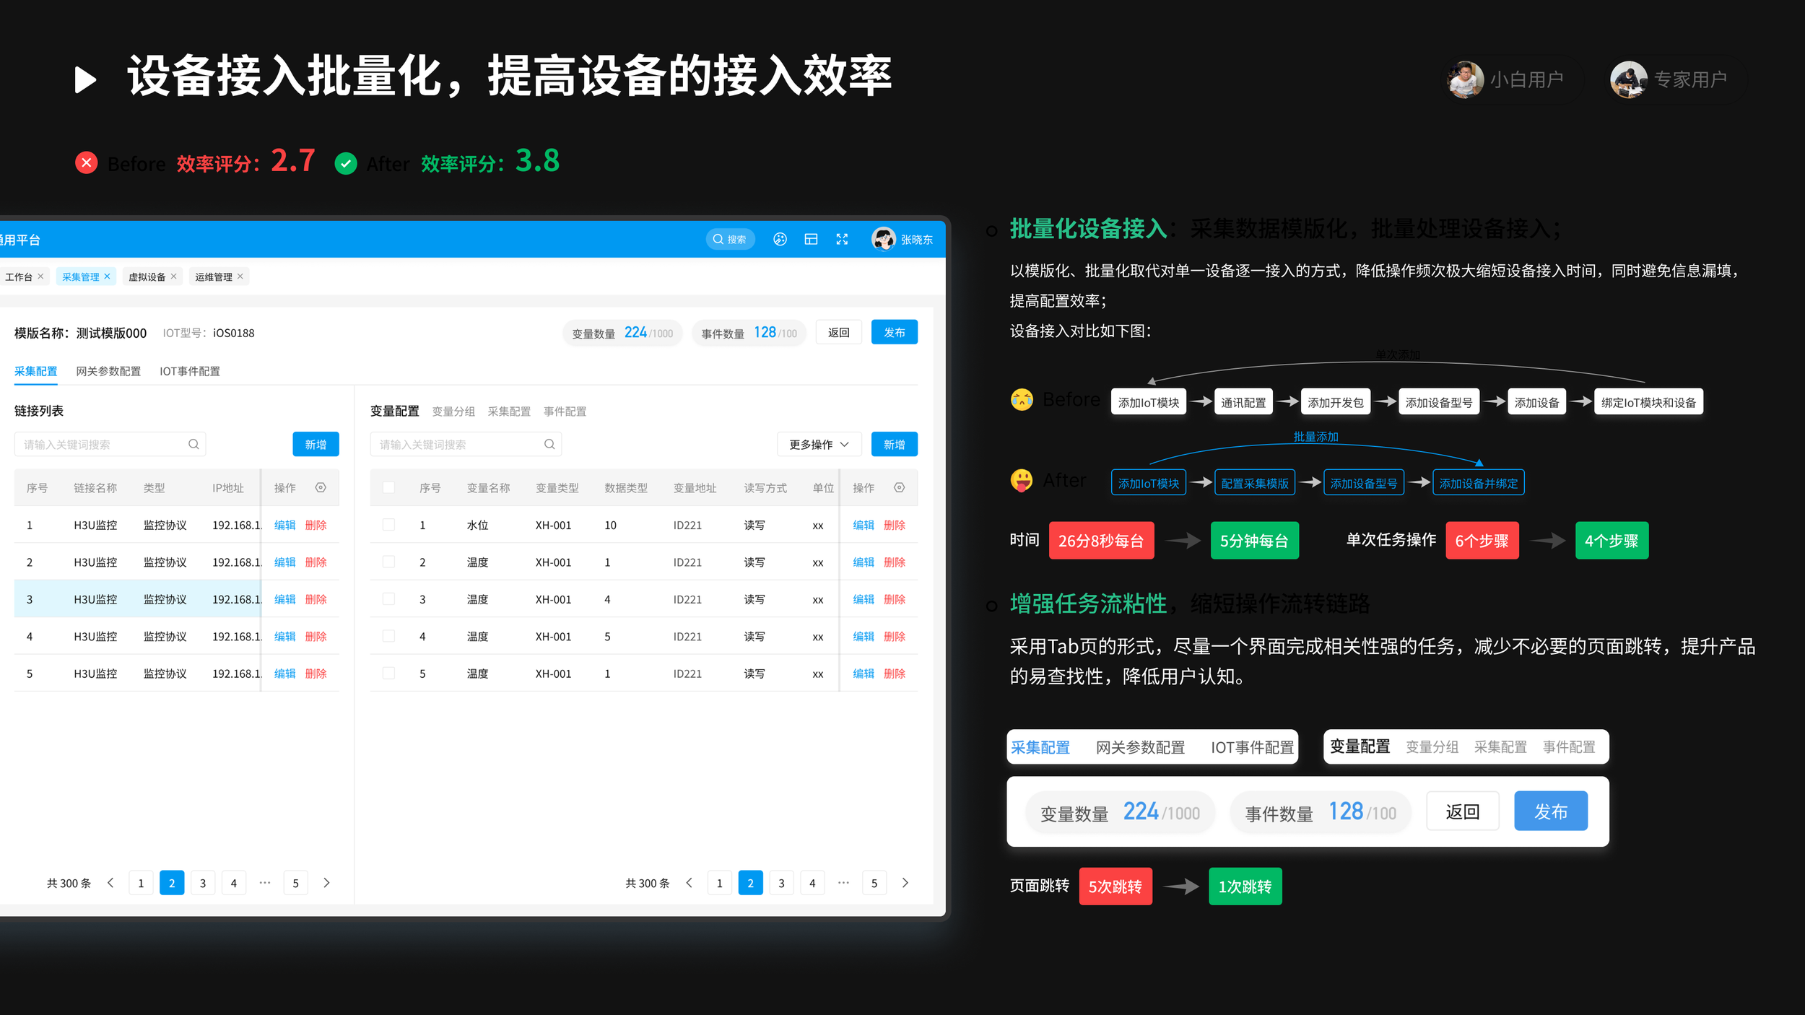Screen dimensions: 1805x1015
Task: Click 编辑 link for link row 1
Action: click(x=284, y=525)
